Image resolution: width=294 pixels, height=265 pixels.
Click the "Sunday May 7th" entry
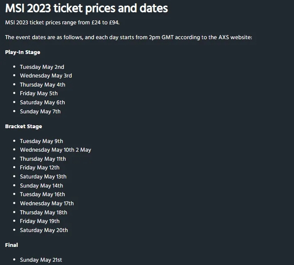(x=40, y=111)
